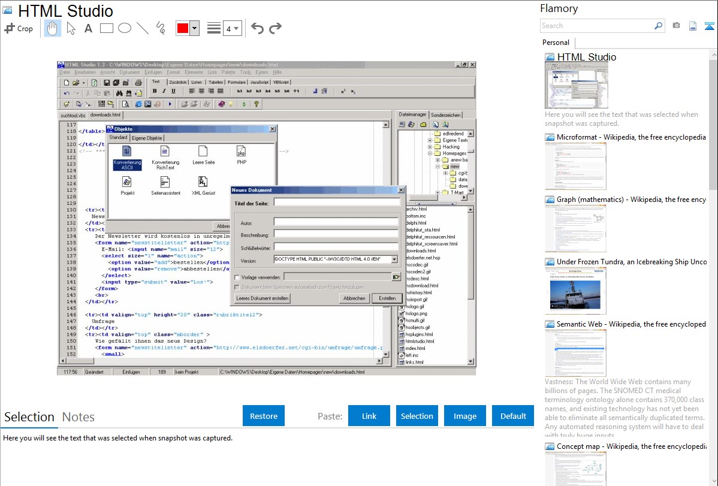Open the Datei menu in HTML Studio screenshot
This screenshot has width=718, height=486.
[65, 73]
